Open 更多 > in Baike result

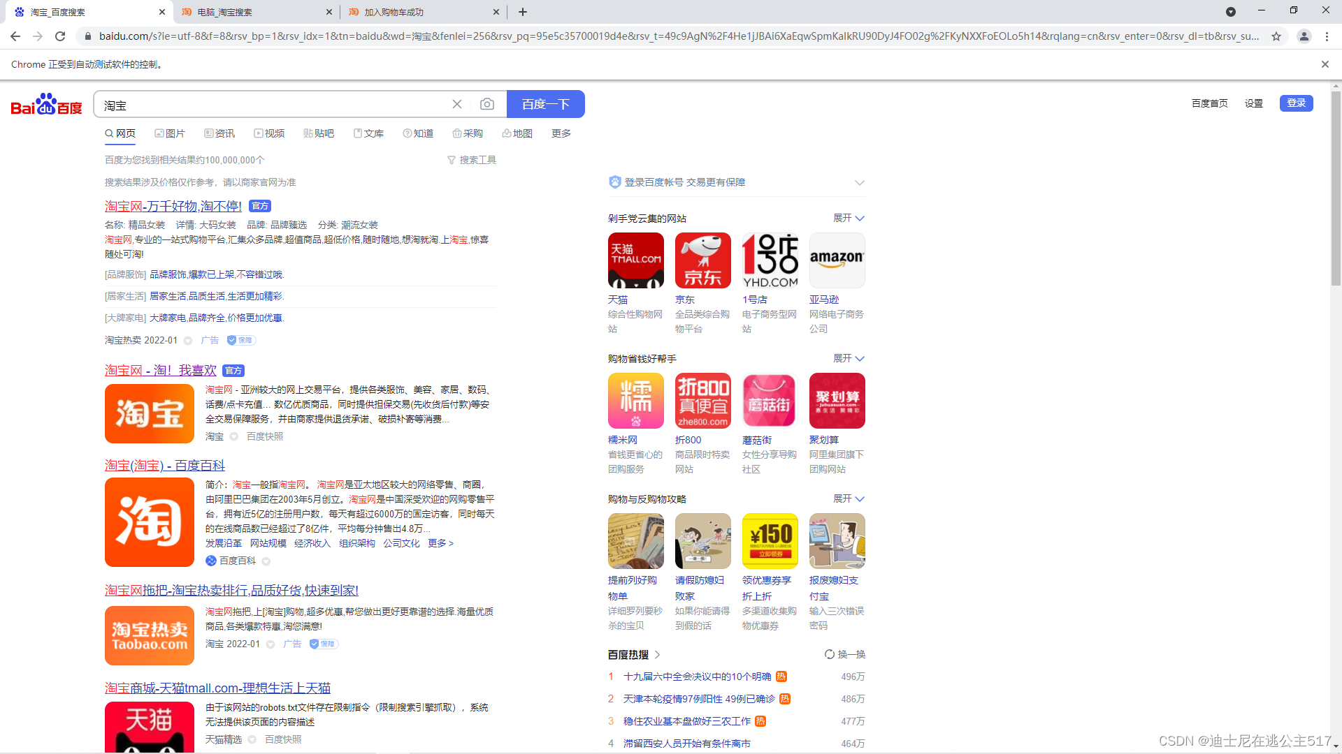pos(440,543)
